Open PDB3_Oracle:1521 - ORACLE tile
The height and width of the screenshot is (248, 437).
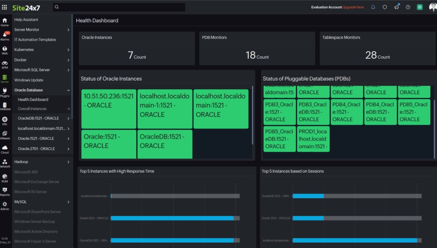click(279, 112)
